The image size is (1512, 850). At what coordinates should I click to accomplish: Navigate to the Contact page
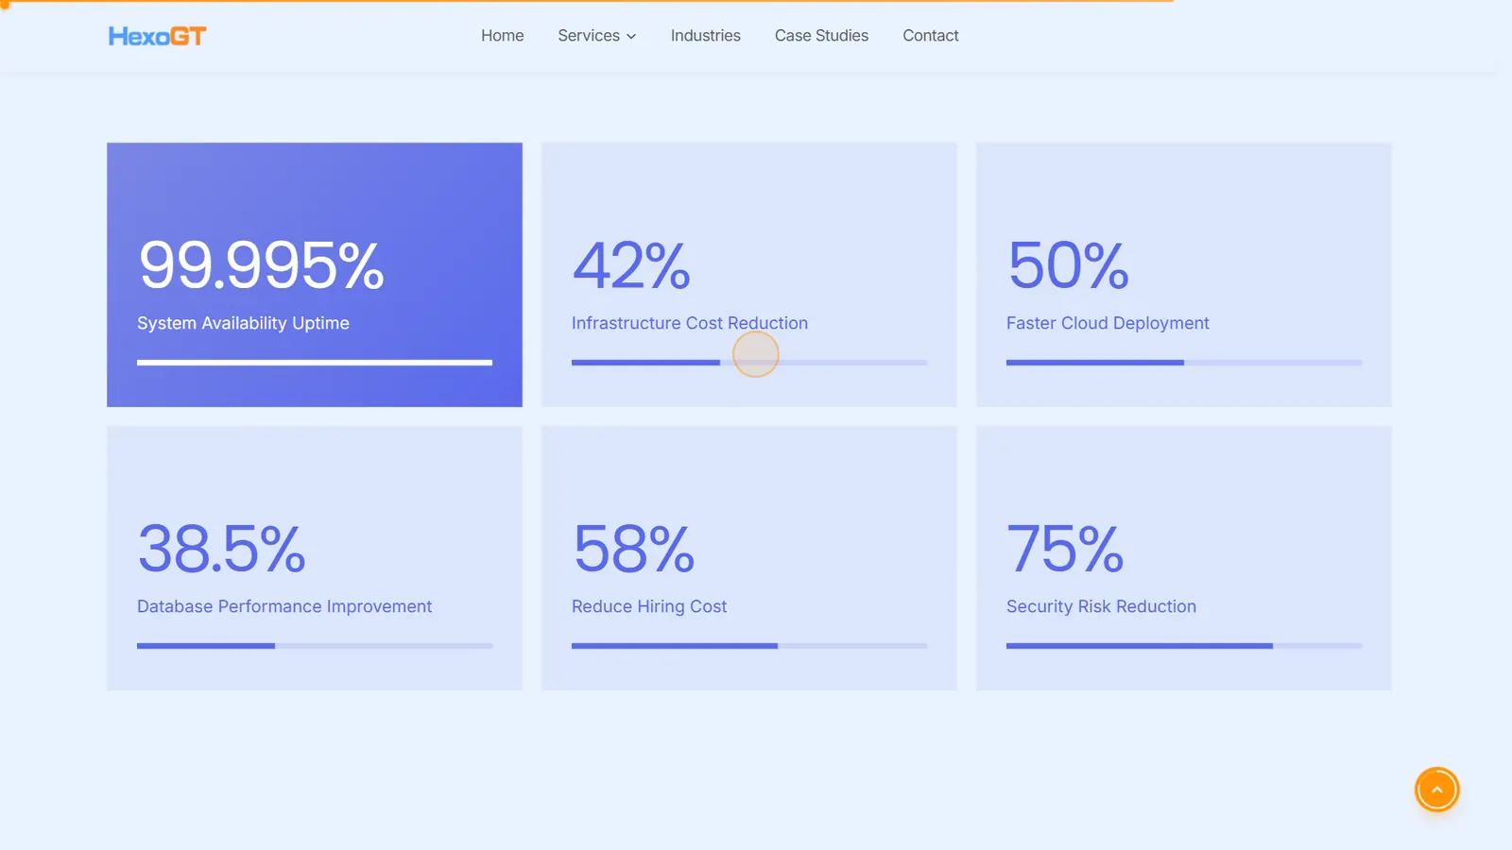[931, 36]
